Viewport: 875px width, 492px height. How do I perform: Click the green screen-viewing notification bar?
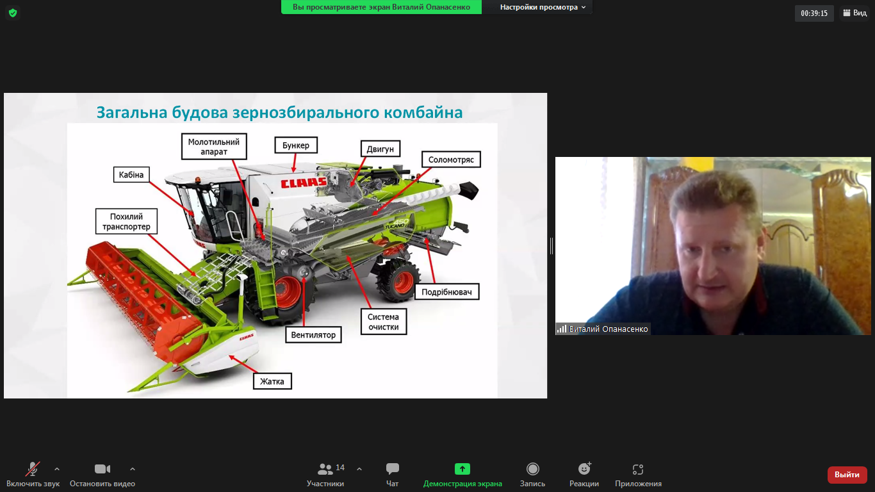380,7
